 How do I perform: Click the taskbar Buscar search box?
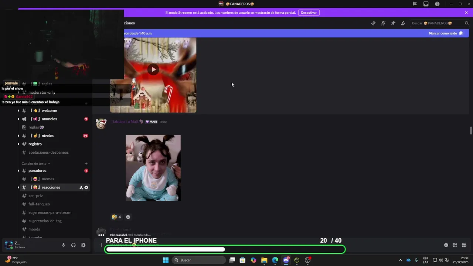click(x=199, y=260)
